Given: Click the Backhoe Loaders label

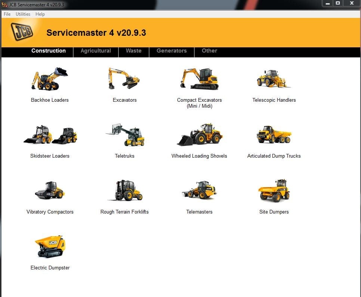Looking at the screenshot, I should pos(50,100).
